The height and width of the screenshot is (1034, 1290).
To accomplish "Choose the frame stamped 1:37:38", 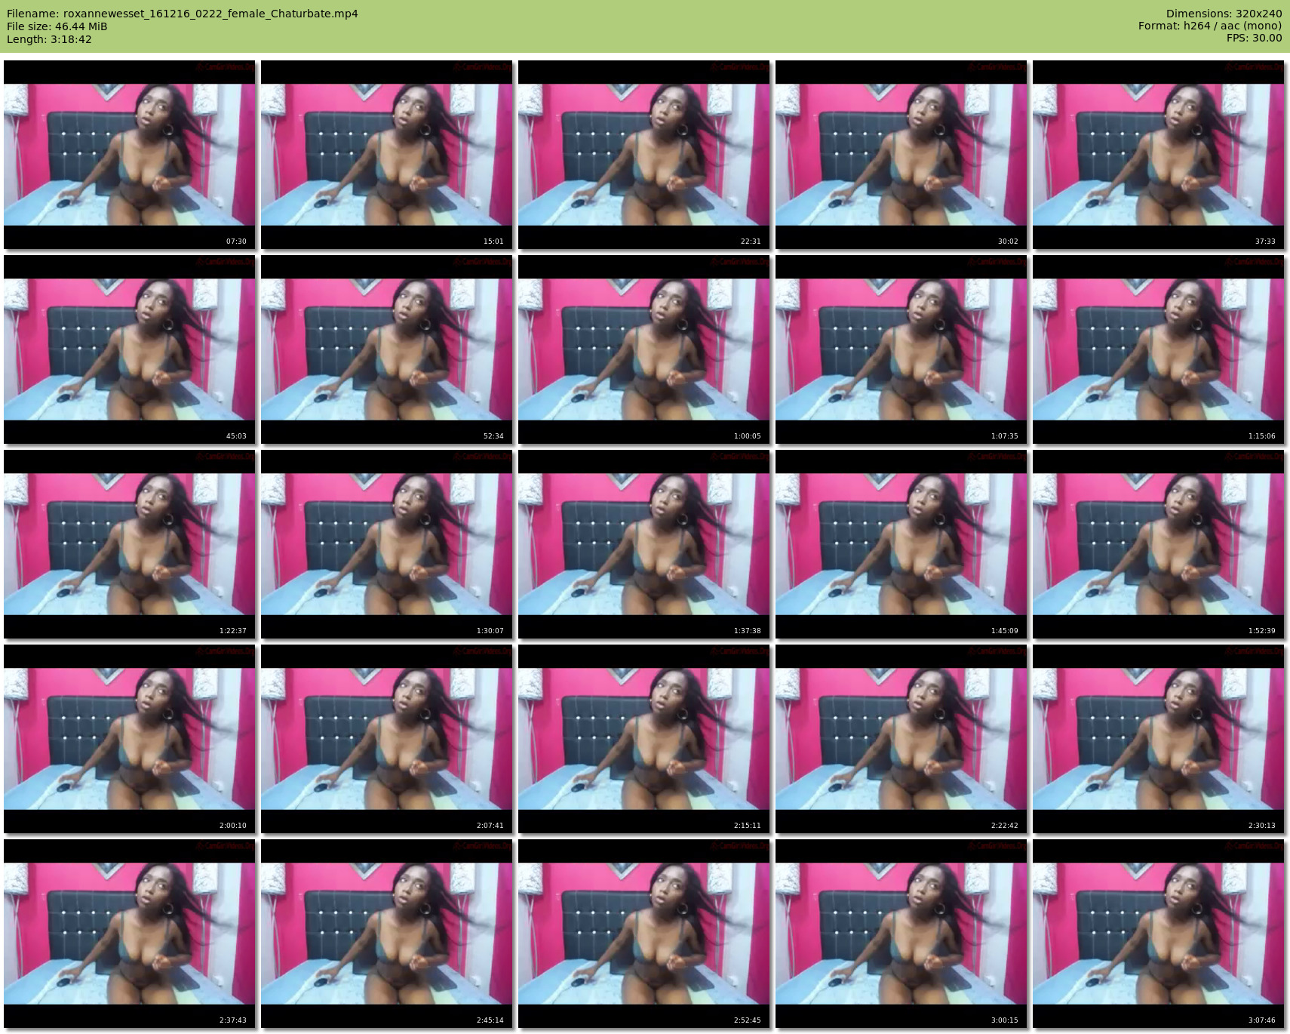I will coord(644,544).
